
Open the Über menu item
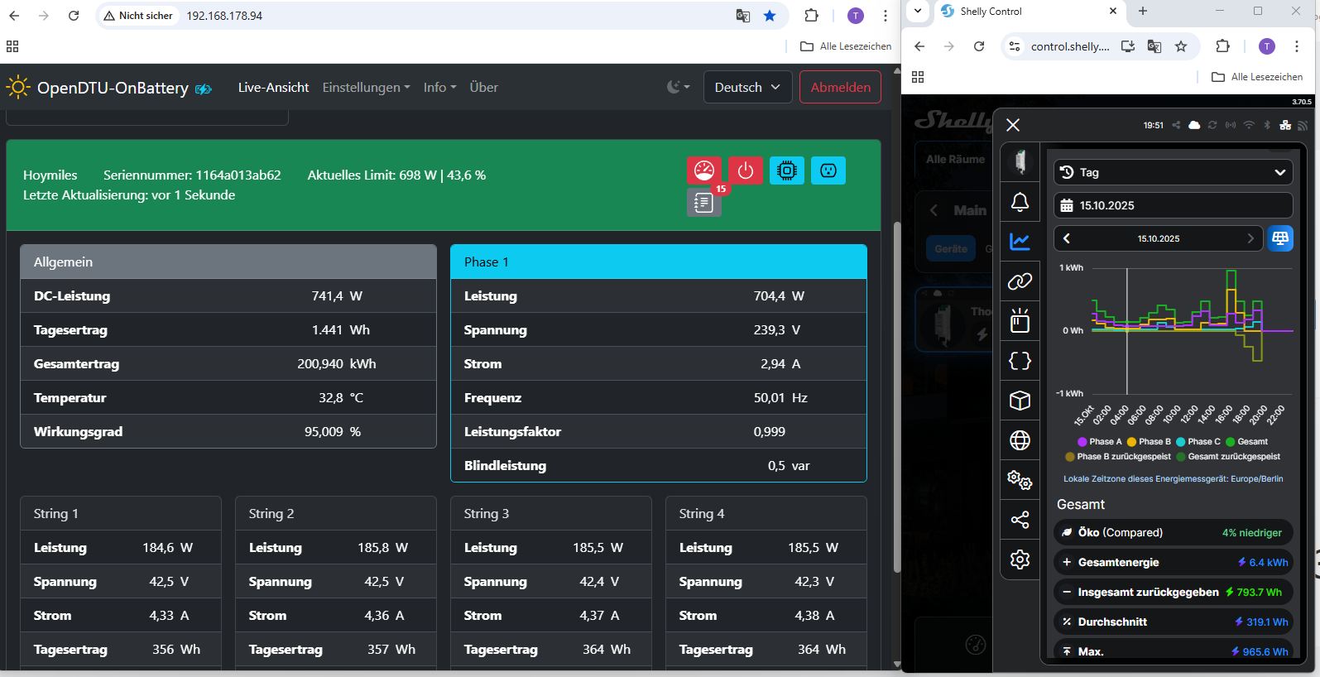[x=483, y=87]
